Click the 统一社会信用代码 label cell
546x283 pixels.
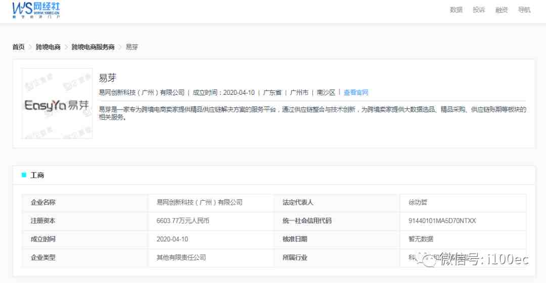click(x=337, y=221)
